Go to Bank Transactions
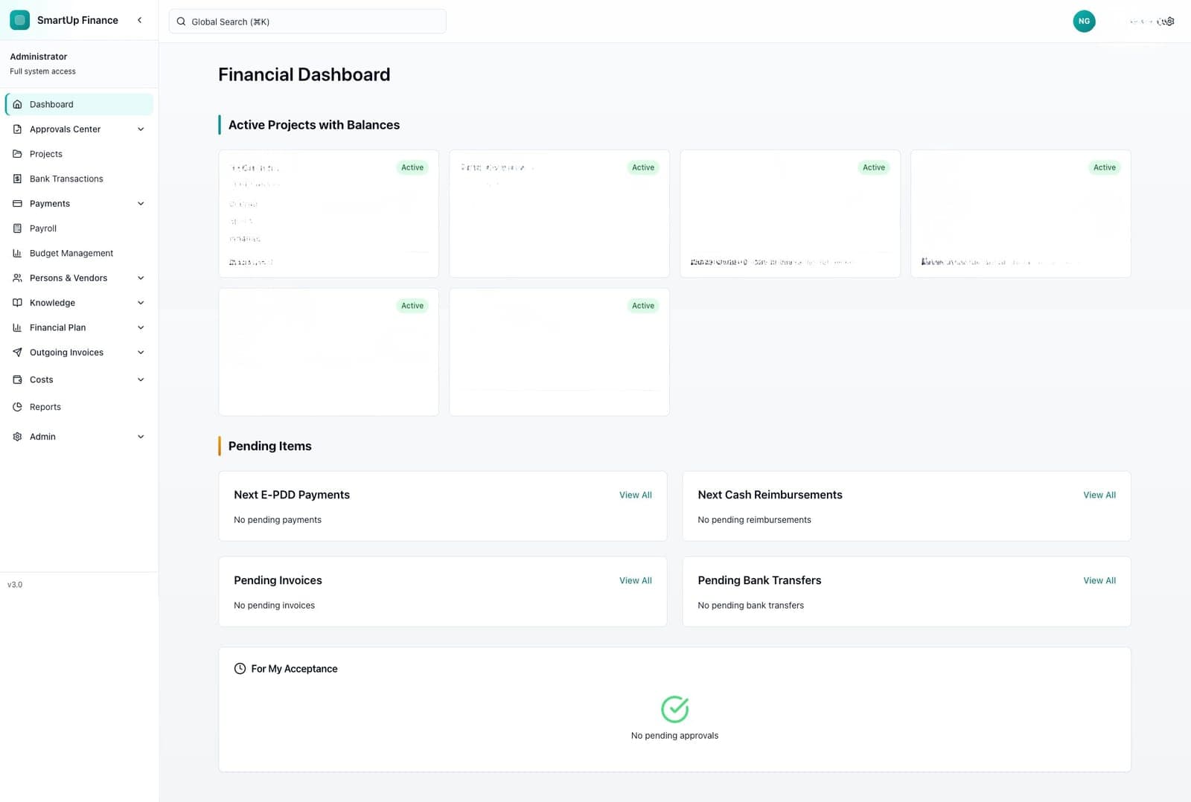The height and width of the screenshot is (802, 1191). point(79,179)
